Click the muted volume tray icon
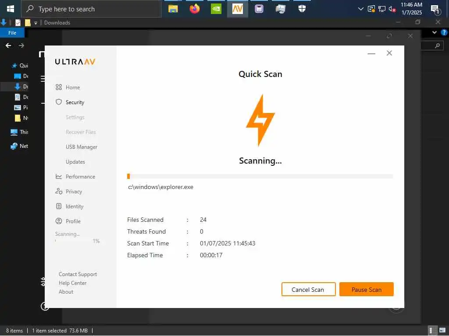The image size is (449, 336). (392, 9)
